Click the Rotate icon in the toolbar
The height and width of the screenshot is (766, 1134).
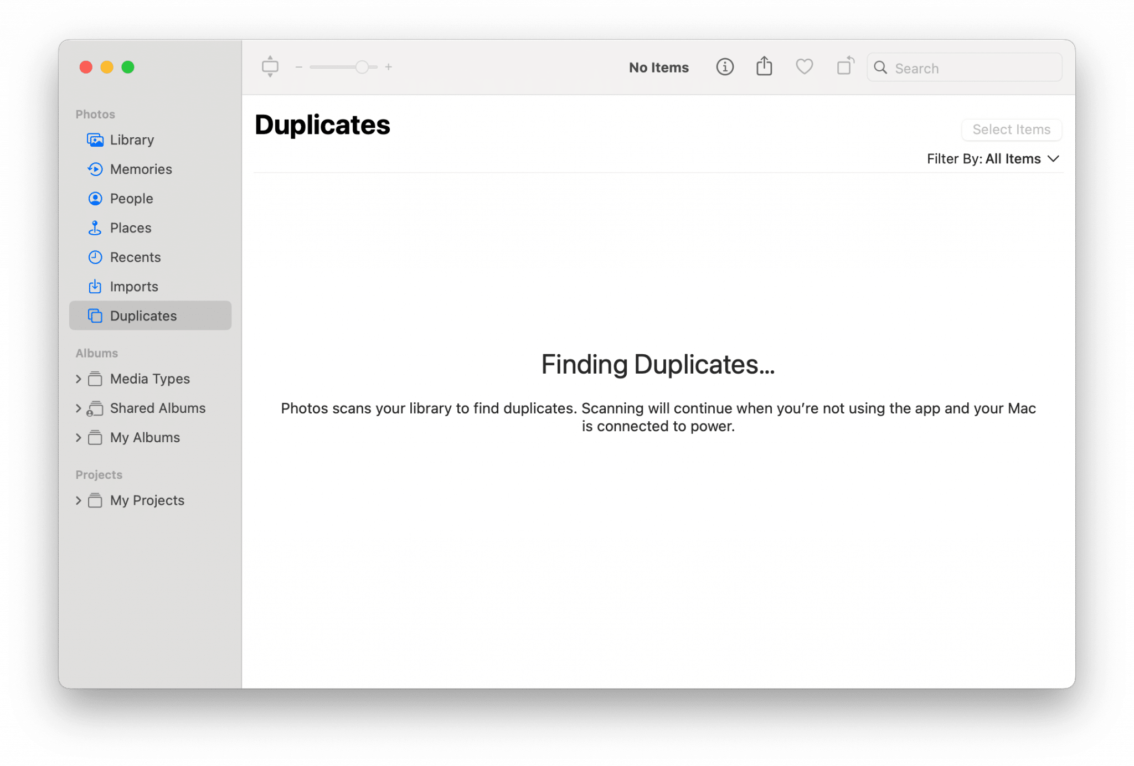click(x=844, y=66)
